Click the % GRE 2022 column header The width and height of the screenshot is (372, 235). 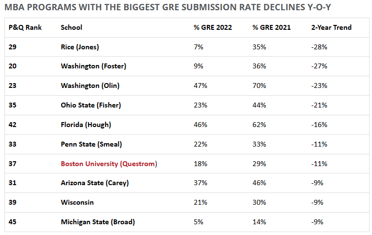pos(213,27)
